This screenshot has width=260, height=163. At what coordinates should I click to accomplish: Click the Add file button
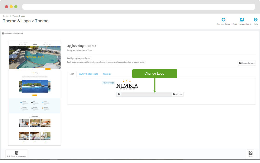(x=177, y=94)
